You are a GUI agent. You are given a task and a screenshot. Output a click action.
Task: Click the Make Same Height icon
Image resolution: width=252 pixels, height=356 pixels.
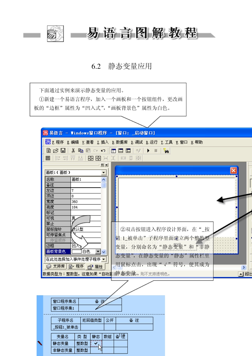(x=131, y=158)
